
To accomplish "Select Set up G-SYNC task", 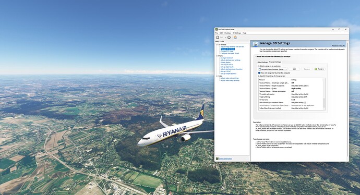I will pyautogui.click(x=225, y=71).
